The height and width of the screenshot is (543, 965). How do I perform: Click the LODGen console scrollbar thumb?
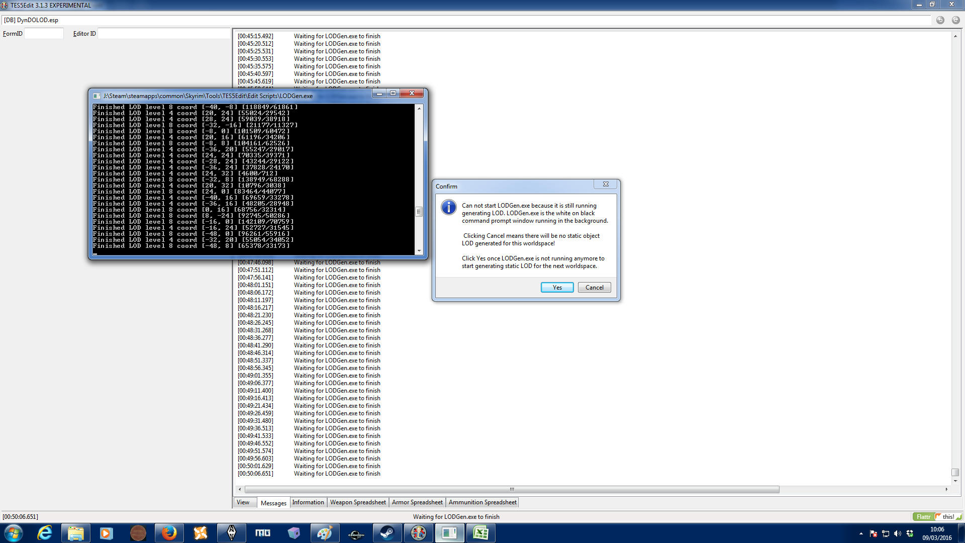coord(419,212)
